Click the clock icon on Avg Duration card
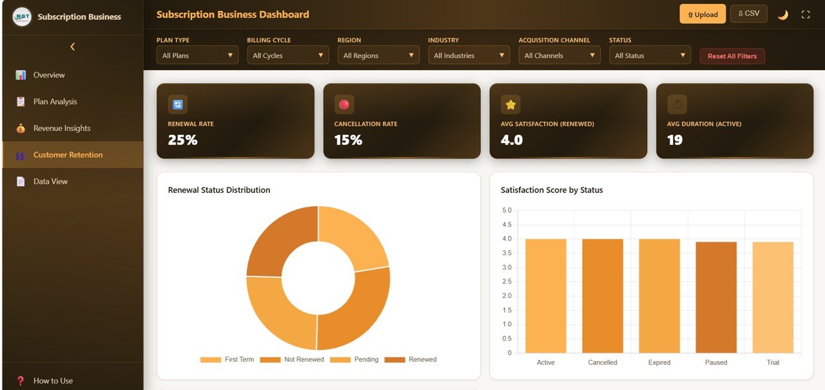 [x=677, y=104]
